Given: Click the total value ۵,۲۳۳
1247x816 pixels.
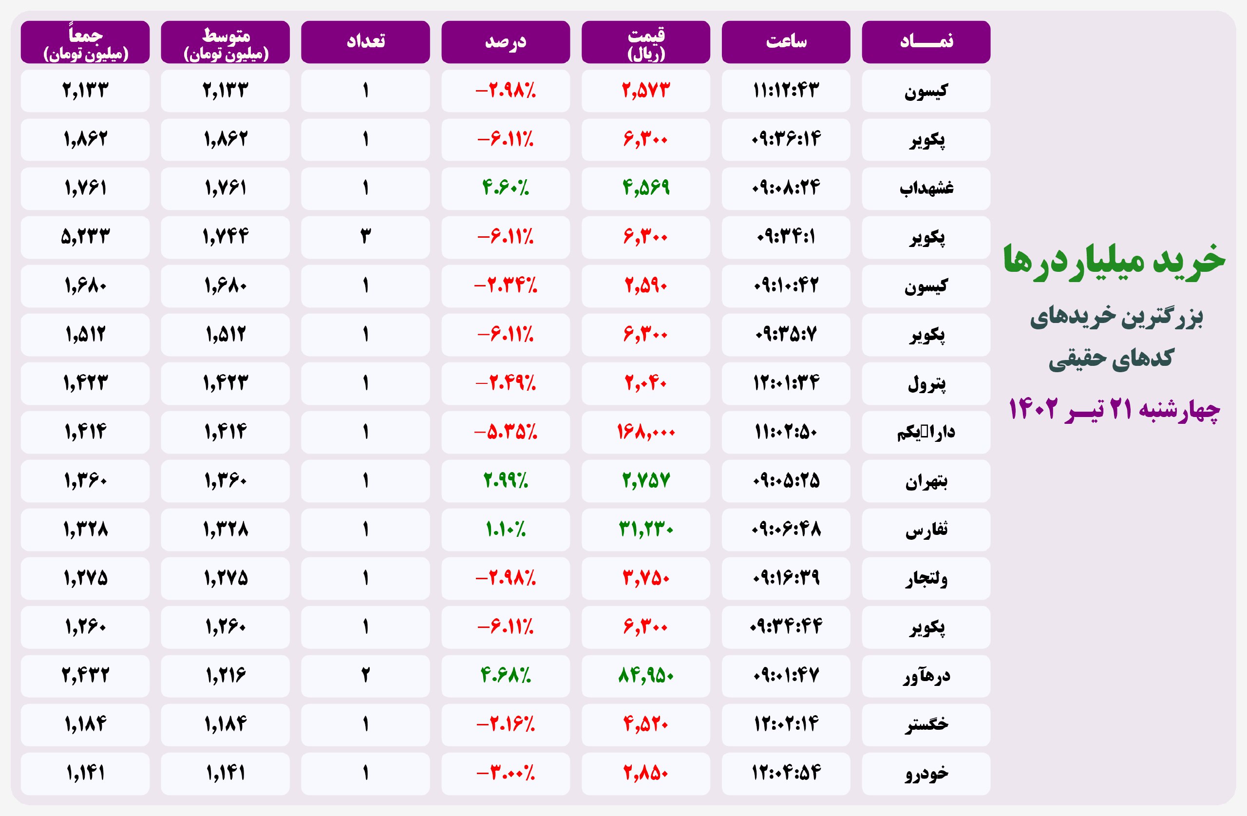Looking at the screenshot, I should 85,237.
